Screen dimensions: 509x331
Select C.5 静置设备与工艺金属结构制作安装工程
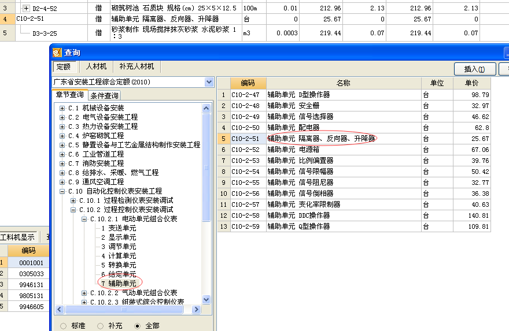pos(134,145)
